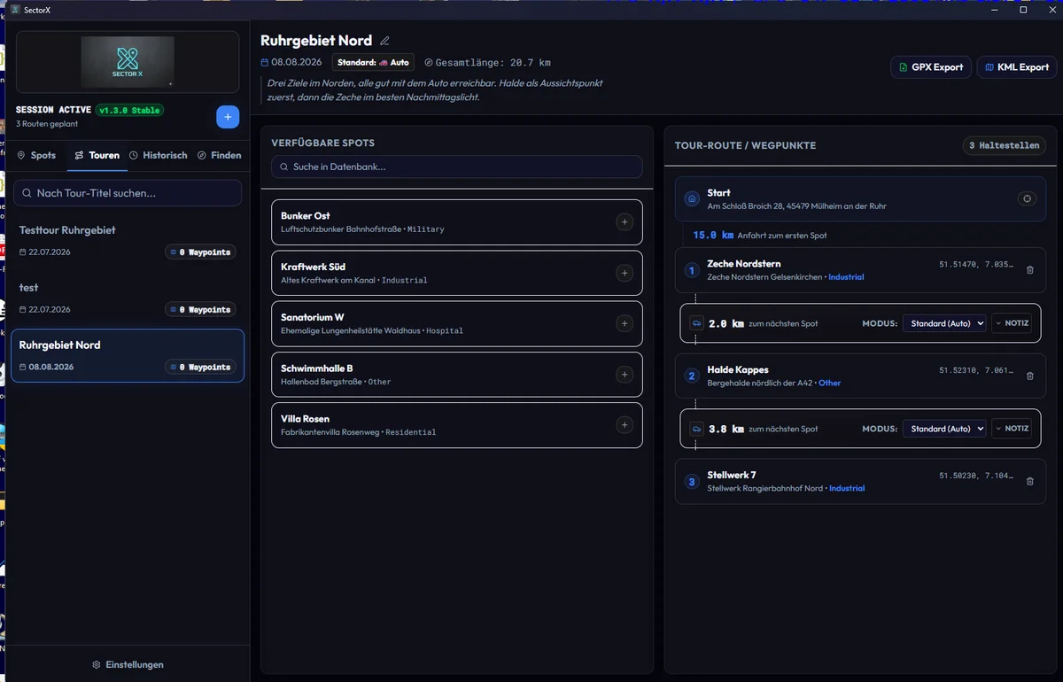Open the Testtour Ruhrgebiet tour

click(x=128, y=240)
